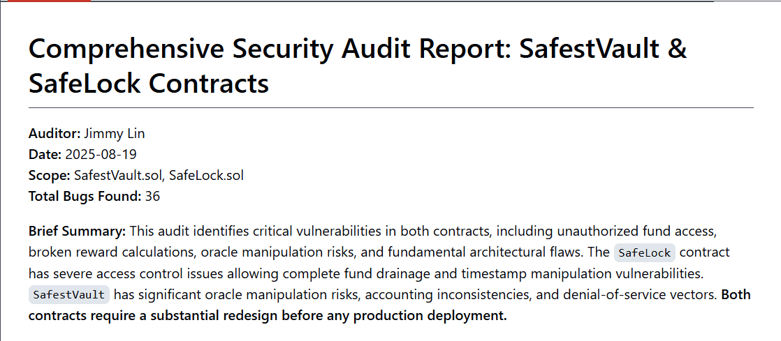Click "SafeLock Contracts" in the title's second line
781x341 pixels.
coord(148,83)
